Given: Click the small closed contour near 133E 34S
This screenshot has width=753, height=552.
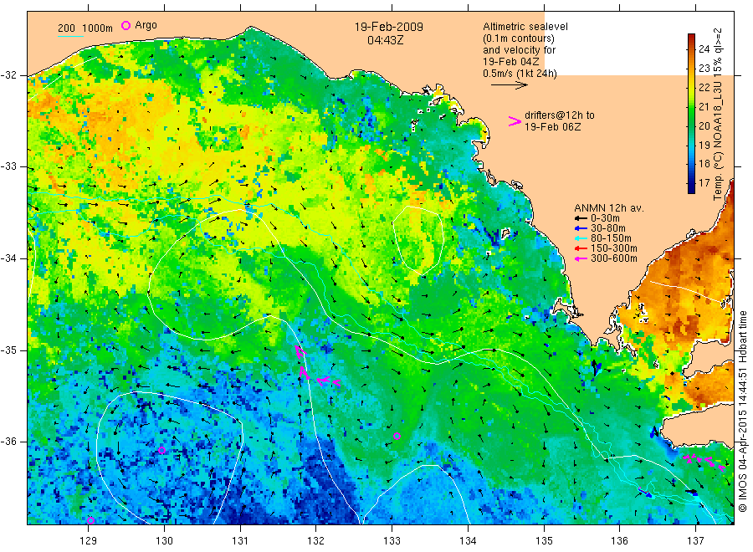Looking at the screenshot, I should 417,240.
